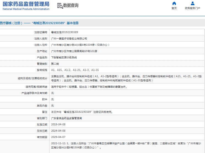Click the registrant address value cell
The height and width of the screenshot is (153, 205).
[80, 45]
